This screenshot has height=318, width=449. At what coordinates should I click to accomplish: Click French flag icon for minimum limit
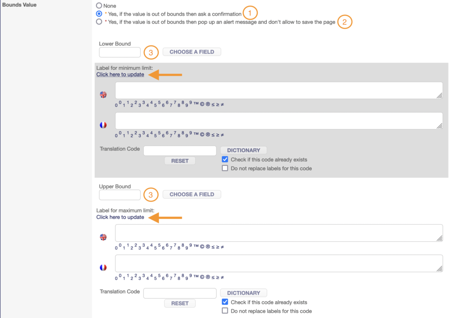click(x=103, y=125)
